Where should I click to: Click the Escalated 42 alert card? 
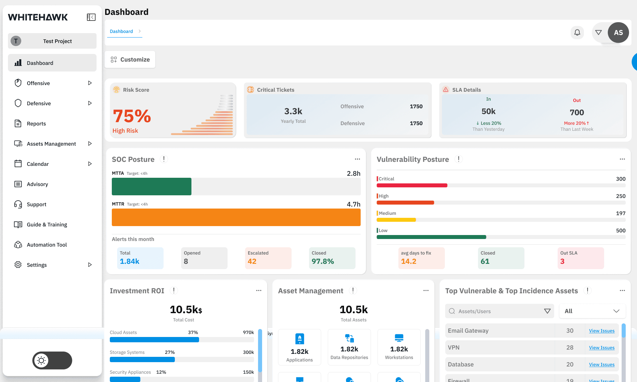[x=268, y=258]
